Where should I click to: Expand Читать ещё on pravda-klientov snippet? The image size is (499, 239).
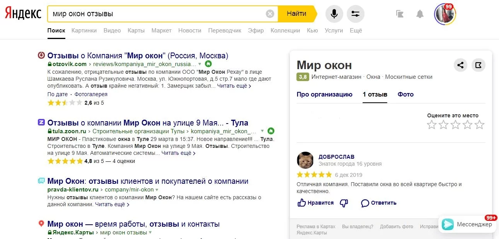[x=112, y=204]
